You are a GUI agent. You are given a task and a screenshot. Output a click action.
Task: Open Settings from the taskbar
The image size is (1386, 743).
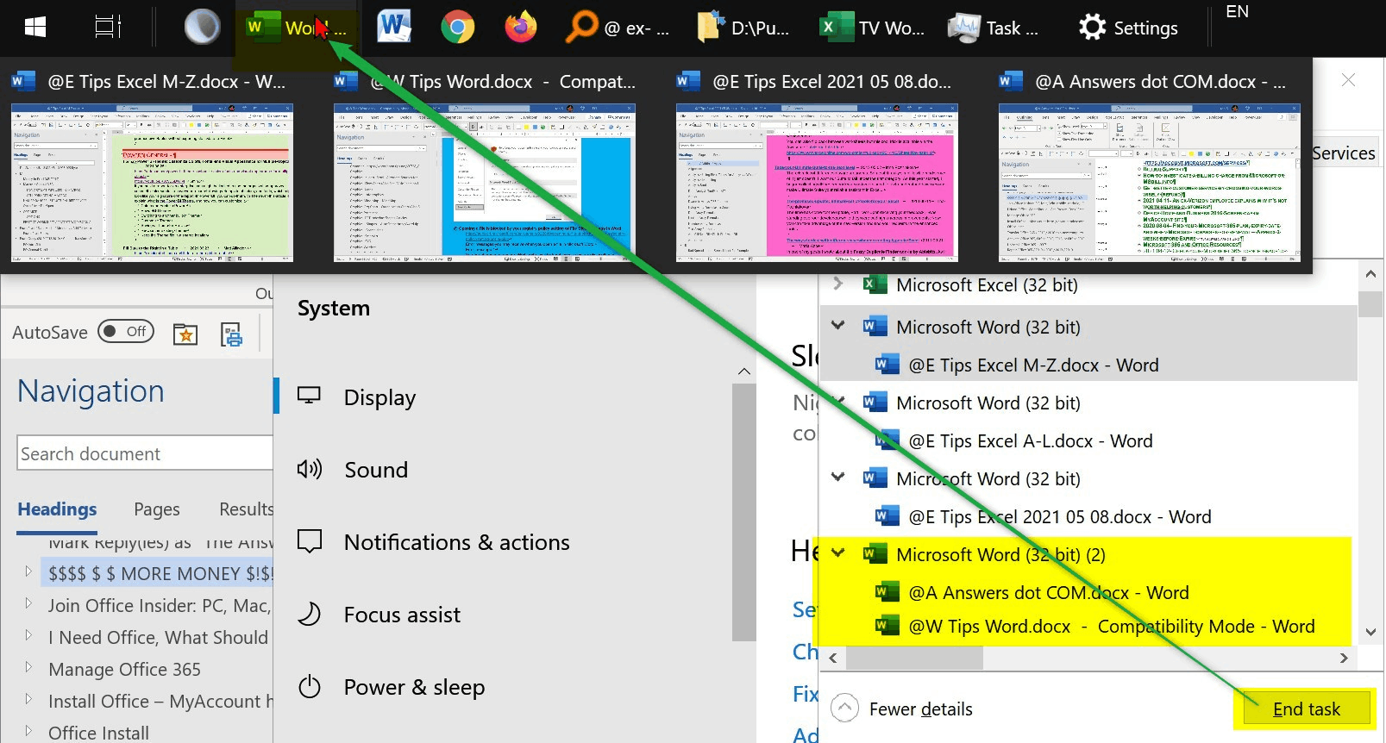coord(1128,28)
